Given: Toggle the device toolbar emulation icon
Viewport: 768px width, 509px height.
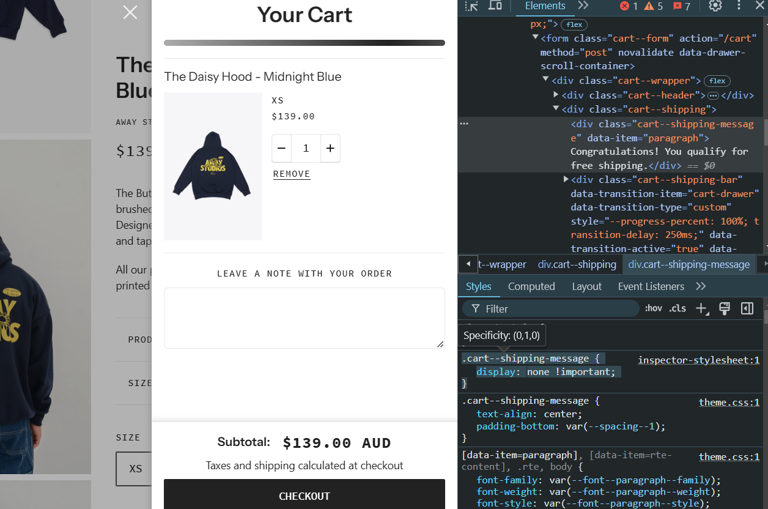Looking at the screenshot, I should pyautogui.click(x=495, y=6).
